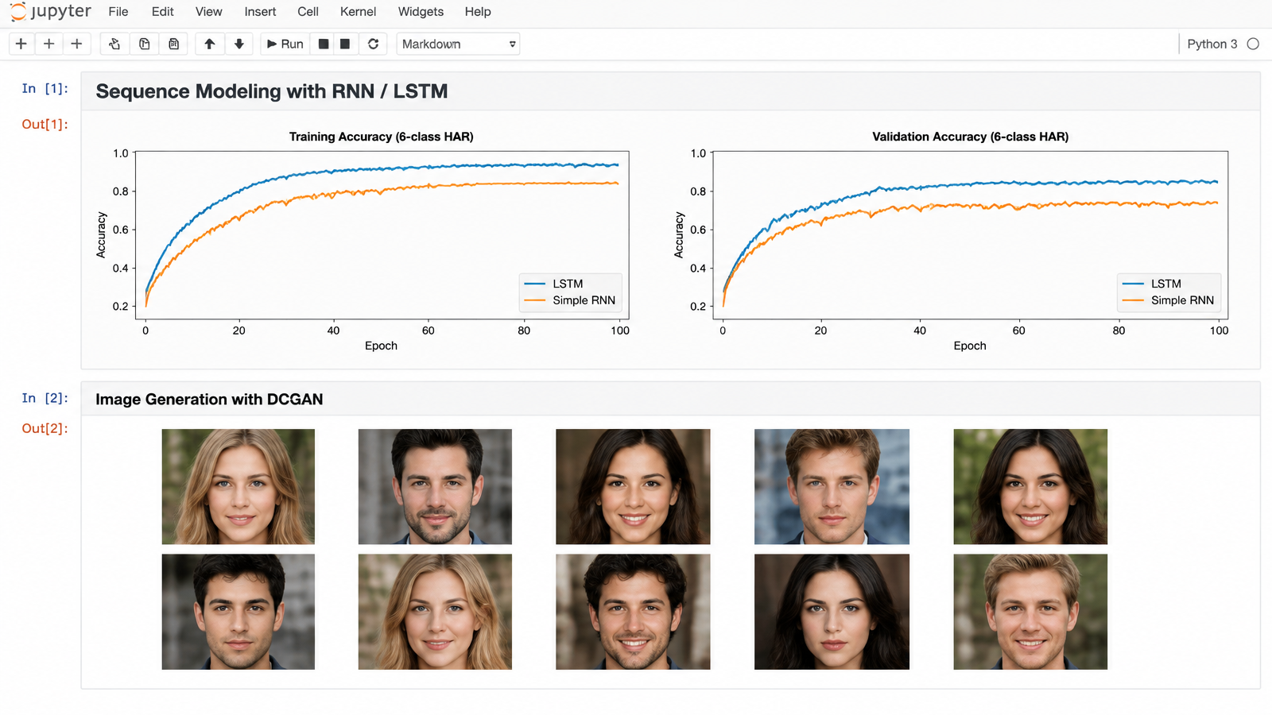This screenshot has height=715, width=1272.
Task: Click the Accuracy axis label of the validation plot
Action: [x=679, y=234]
